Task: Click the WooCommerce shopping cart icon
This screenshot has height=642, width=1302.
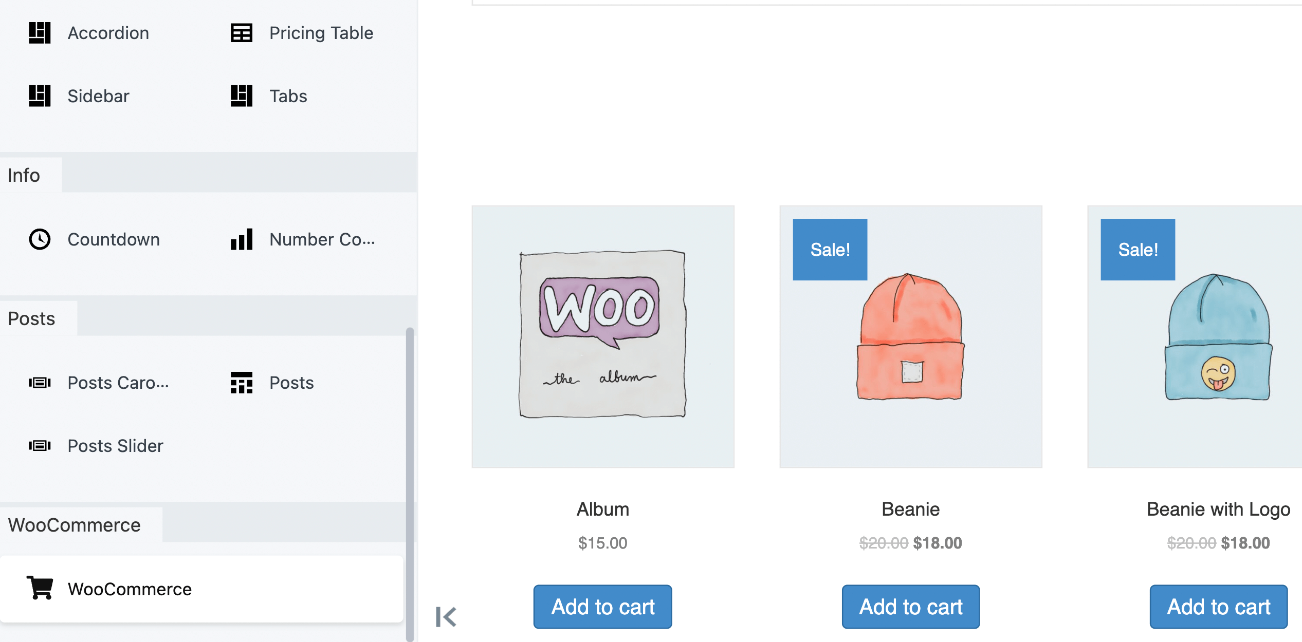Action: [x=40, y=588]
